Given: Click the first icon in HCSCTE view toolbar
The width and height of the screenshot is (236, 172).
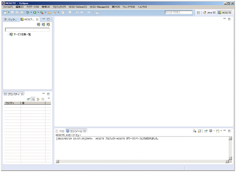Looking at the screenshot, I should (x=38, y=25).
